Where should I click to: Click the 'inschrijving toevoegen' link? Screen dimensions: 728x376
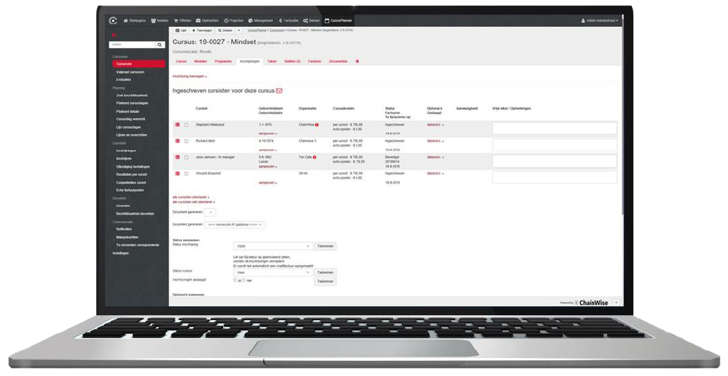189,77
